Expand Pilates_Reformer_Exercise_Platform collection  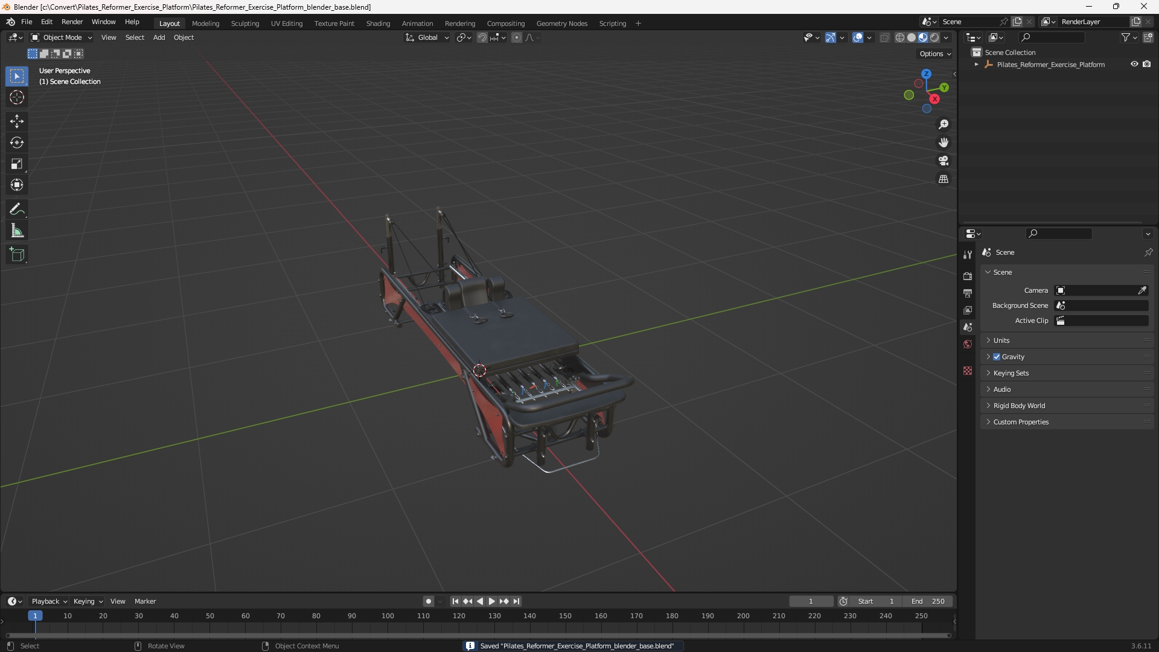pos(977,65)
